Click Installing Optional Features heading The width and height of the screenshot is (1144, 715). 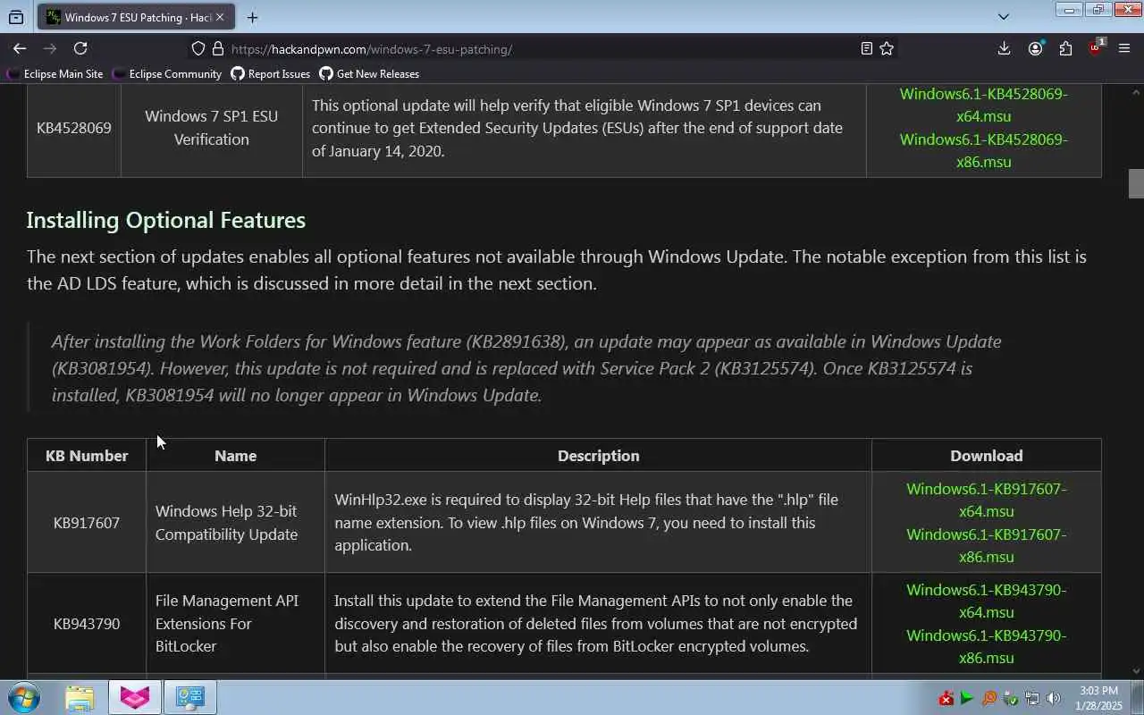click(166, 220)
